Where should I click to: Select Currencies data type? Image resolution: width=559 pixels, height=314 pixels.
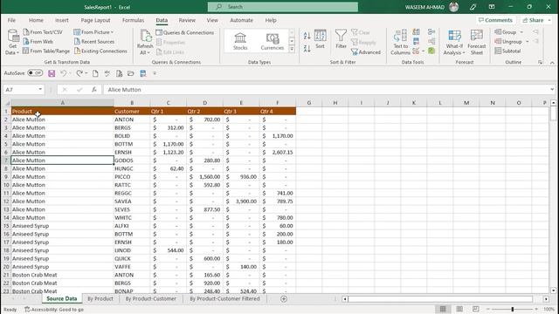coord(272,41)
